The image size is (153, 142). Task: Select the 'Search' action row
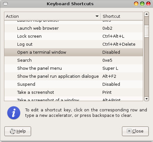(74, 60)
